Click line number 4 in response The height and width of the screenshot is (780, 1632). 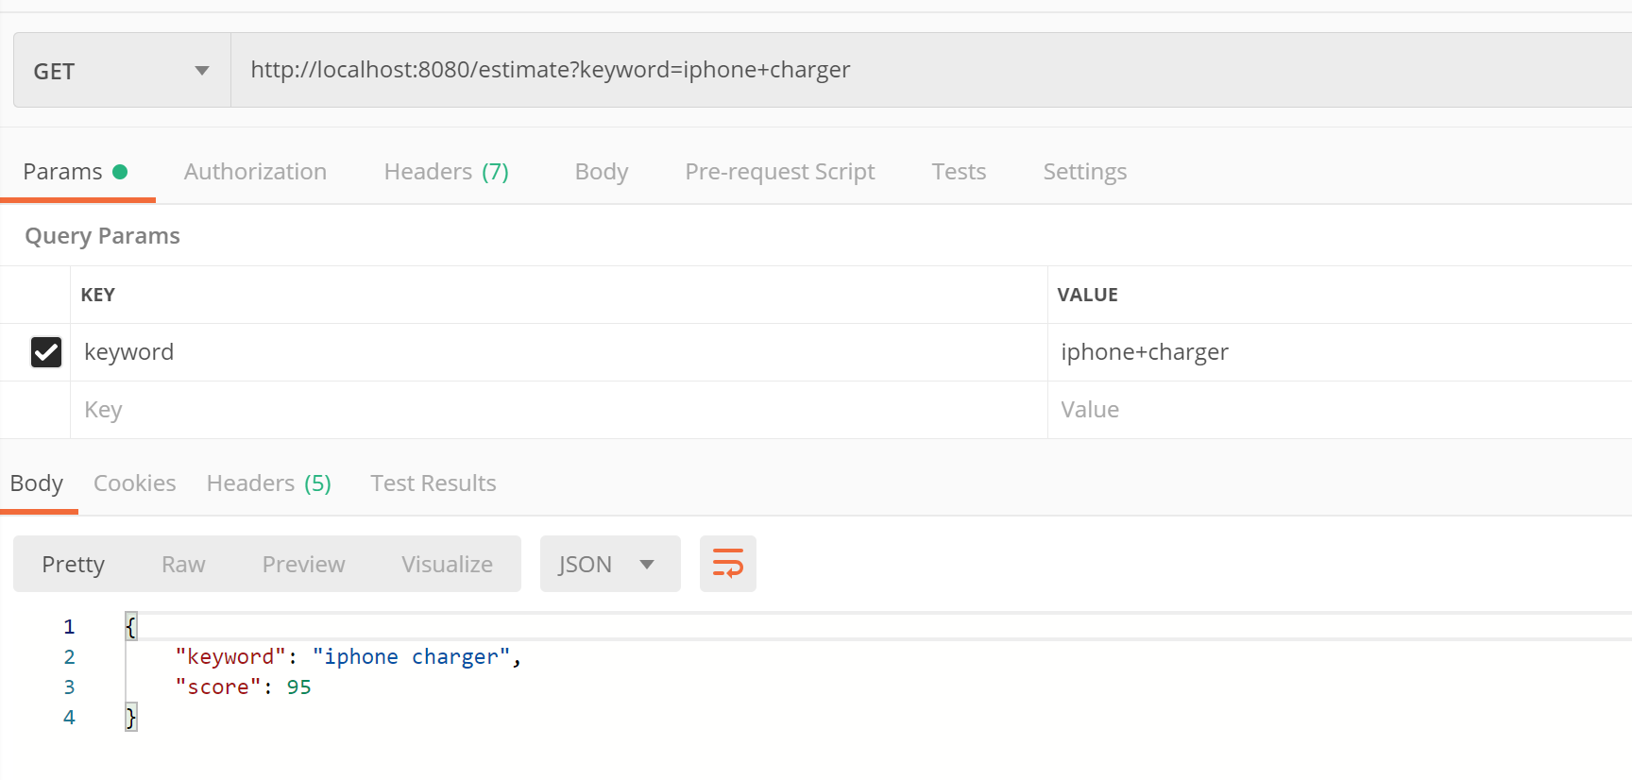click(x=69, y=718)
